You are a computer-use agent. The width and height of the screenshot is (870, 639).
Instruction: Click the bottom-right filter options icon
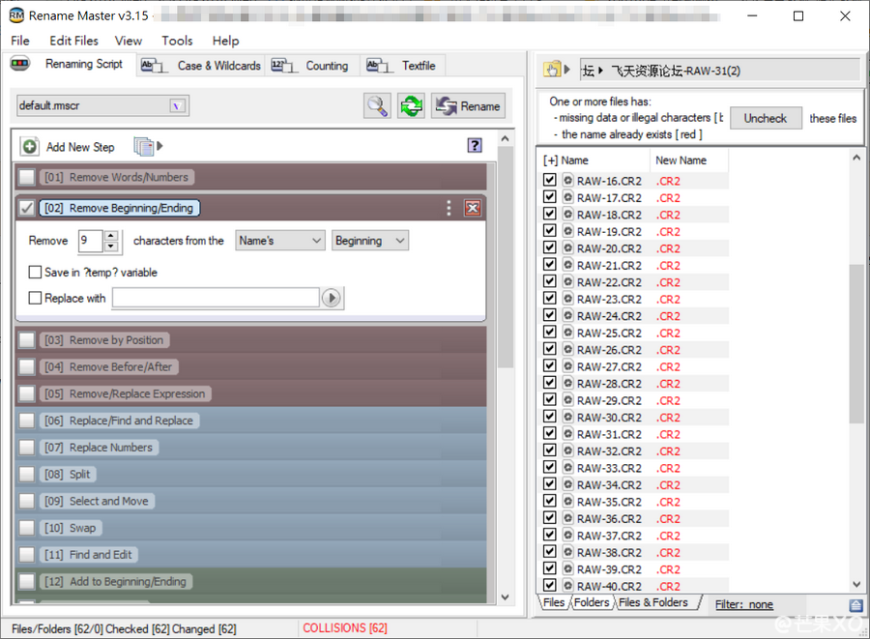click(856, 604)
